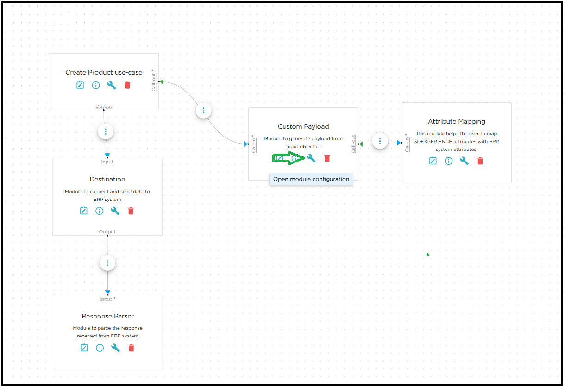Viewport: 565px width, 387px height.
Task: Edit the Destination module
Action: point(83,211)
